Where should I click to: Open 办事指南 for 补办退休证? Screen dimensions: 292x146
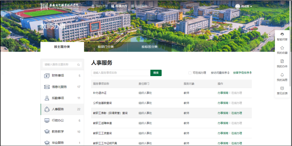[223, 93]
